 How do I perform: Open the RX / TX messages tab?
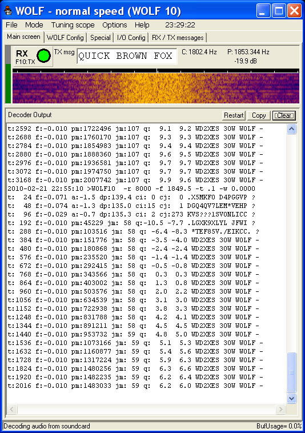point(178,38)
